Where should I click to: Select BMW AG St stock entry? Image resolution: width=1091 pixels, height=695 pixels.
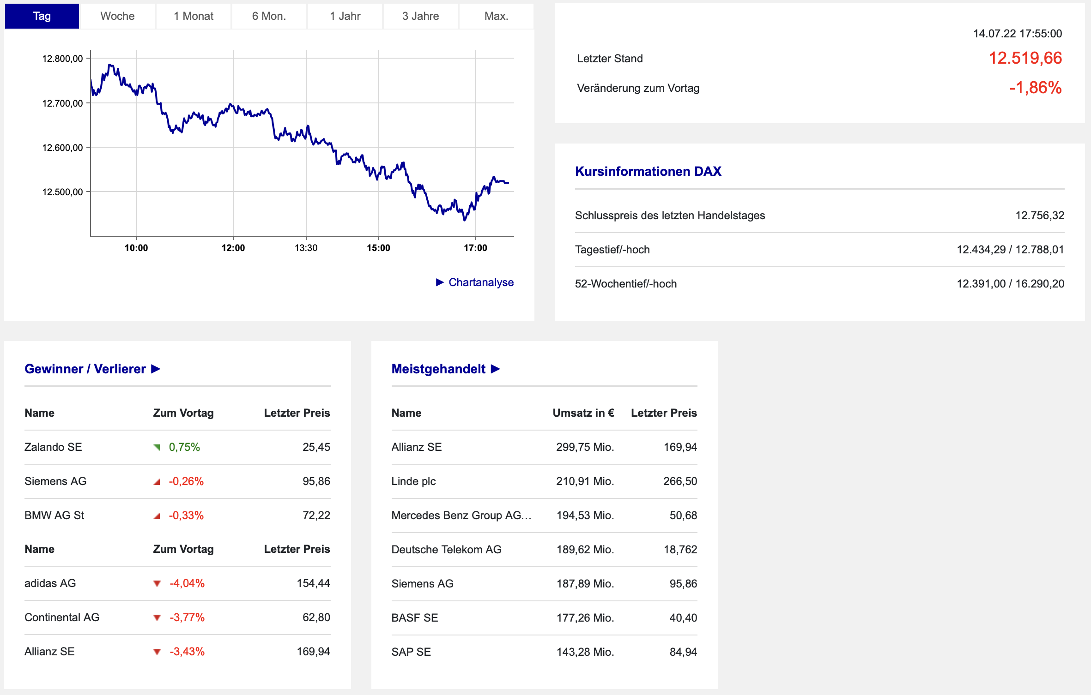pyautogui.click(x=55, y=515)
